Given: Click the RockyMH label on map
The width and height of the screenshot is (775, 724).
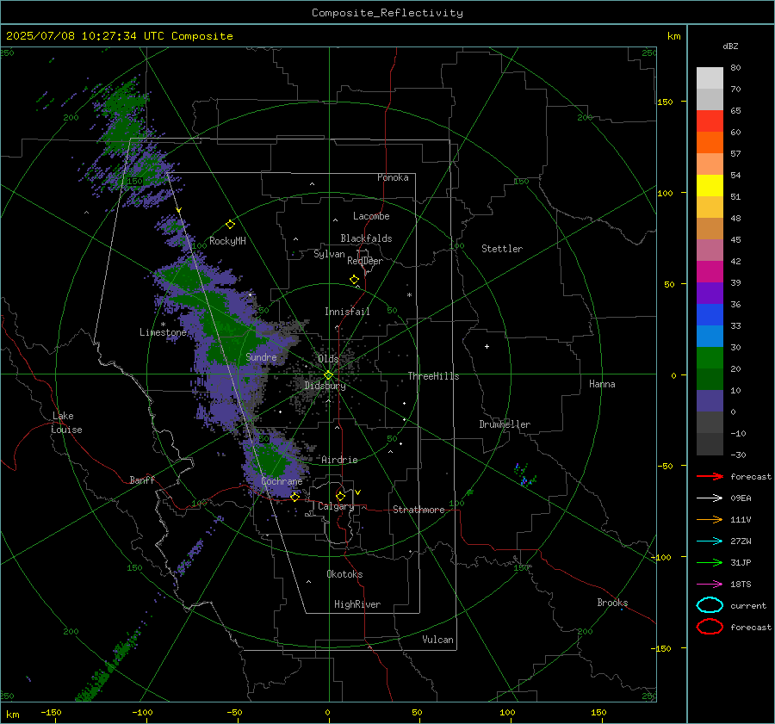Looking at the screenshot, I should 227,241.
